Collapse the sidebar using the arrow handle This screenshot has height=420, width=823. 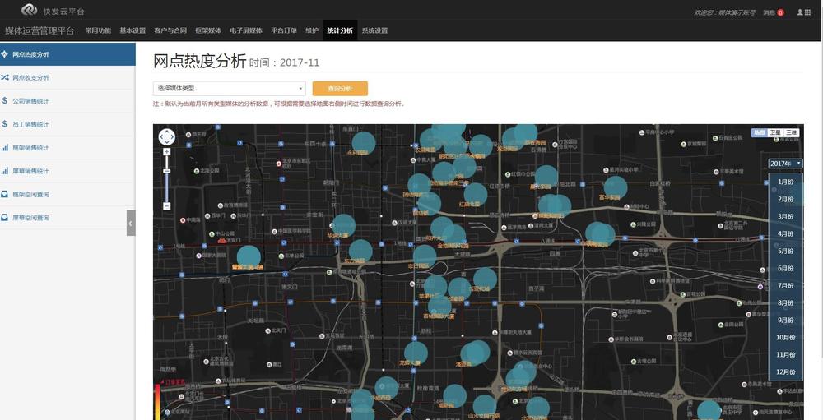[131, 223]
